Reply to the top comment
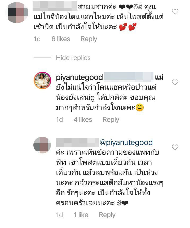Viewport: 190px width, 228px height. (x=89, y=39)
